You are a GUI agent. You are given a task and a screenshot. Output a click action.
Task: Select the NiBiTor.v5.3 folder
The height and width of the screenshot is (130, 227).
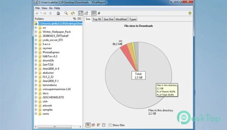[50, 56]
